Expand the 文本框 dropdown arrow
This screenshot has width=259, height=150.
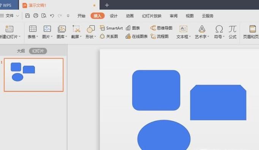tap(190, 36)
